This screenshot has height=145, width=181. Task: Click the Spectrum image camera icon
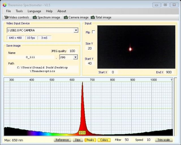35,18
